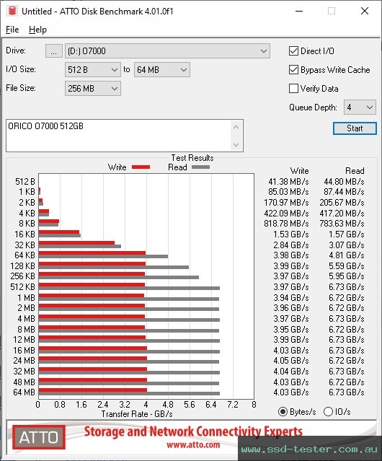The image size is (382, 461).
Task: Open the File menu
Action: tap(12, 30)
